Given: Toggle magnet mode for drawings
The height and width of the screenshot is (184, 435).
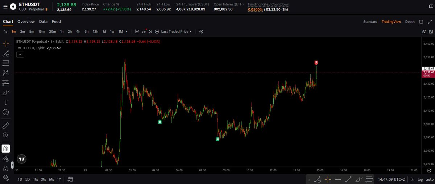Looking at the screenshot, I should pos(6,149).
